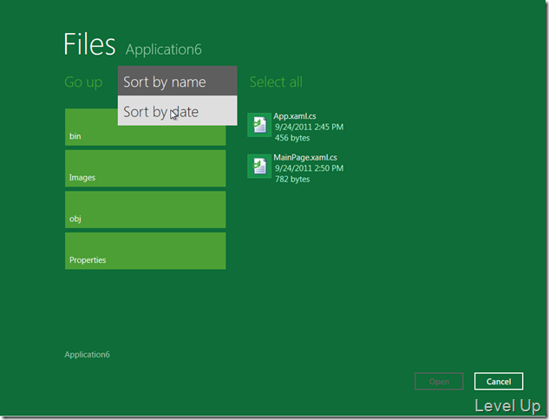Click the Cancel button
This screenshot has height=420, width=549.
(499, 381)
